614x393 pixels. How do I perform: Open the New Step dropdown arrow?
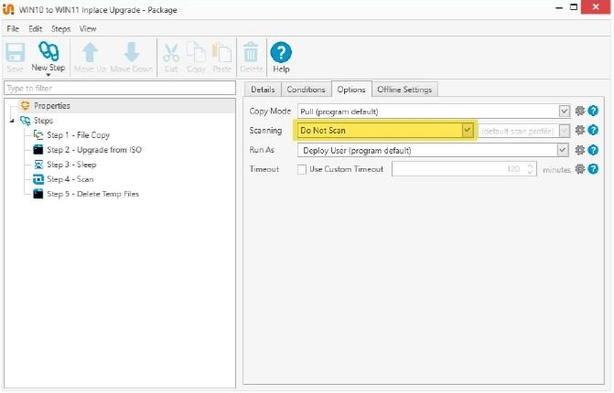coord(48,75)
